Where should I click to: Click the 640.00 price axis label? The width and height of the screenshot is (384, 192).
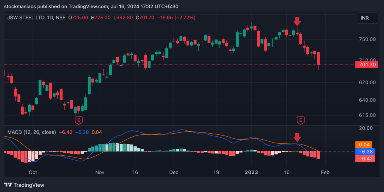[x=367, y=100]
